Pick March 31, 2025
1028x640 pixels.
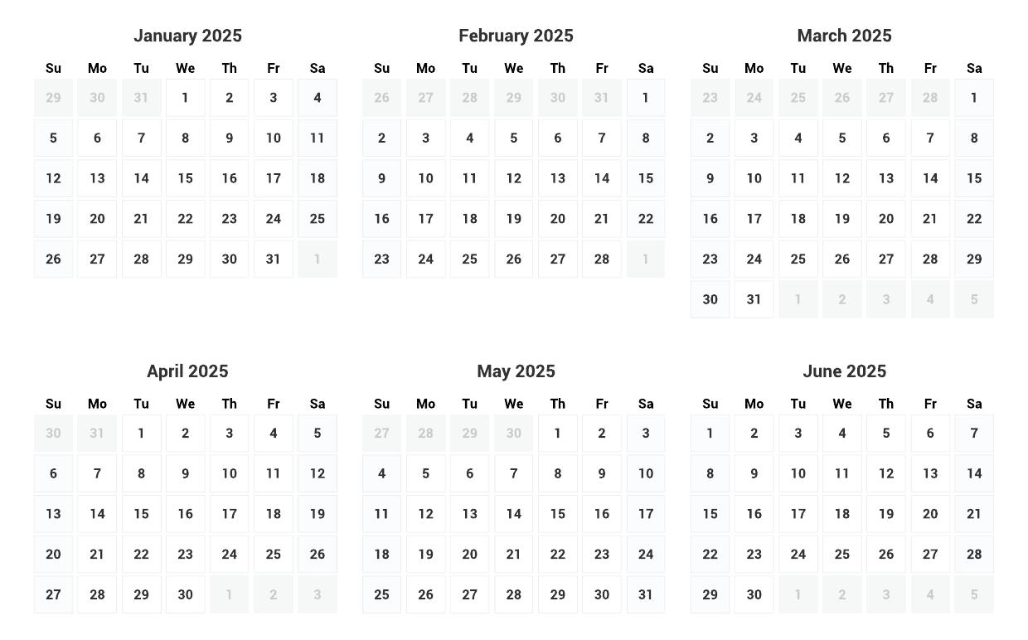point(754,299)
